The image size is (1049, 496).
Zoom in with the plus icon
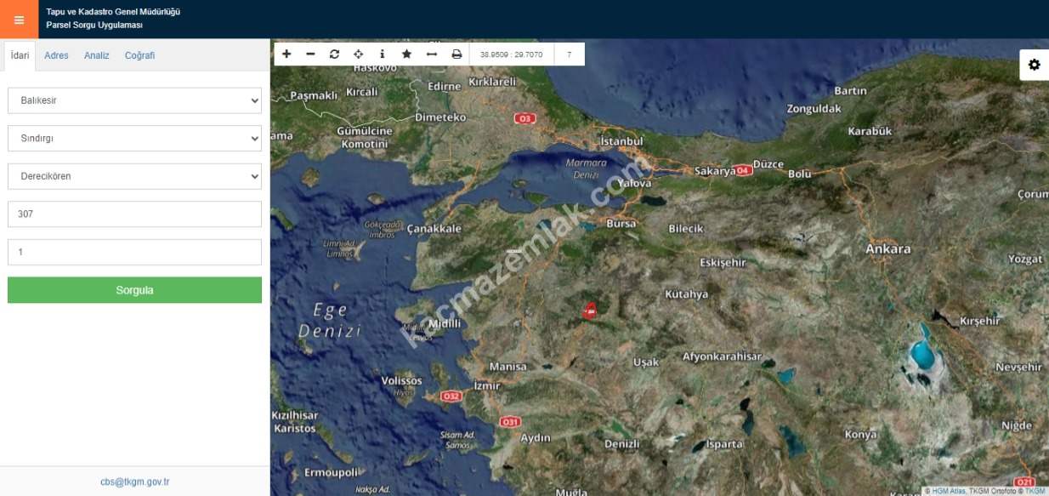tap(286, 54)
